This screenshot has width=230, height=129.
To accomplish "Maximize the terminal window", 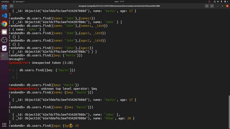I will pos(222,6).
